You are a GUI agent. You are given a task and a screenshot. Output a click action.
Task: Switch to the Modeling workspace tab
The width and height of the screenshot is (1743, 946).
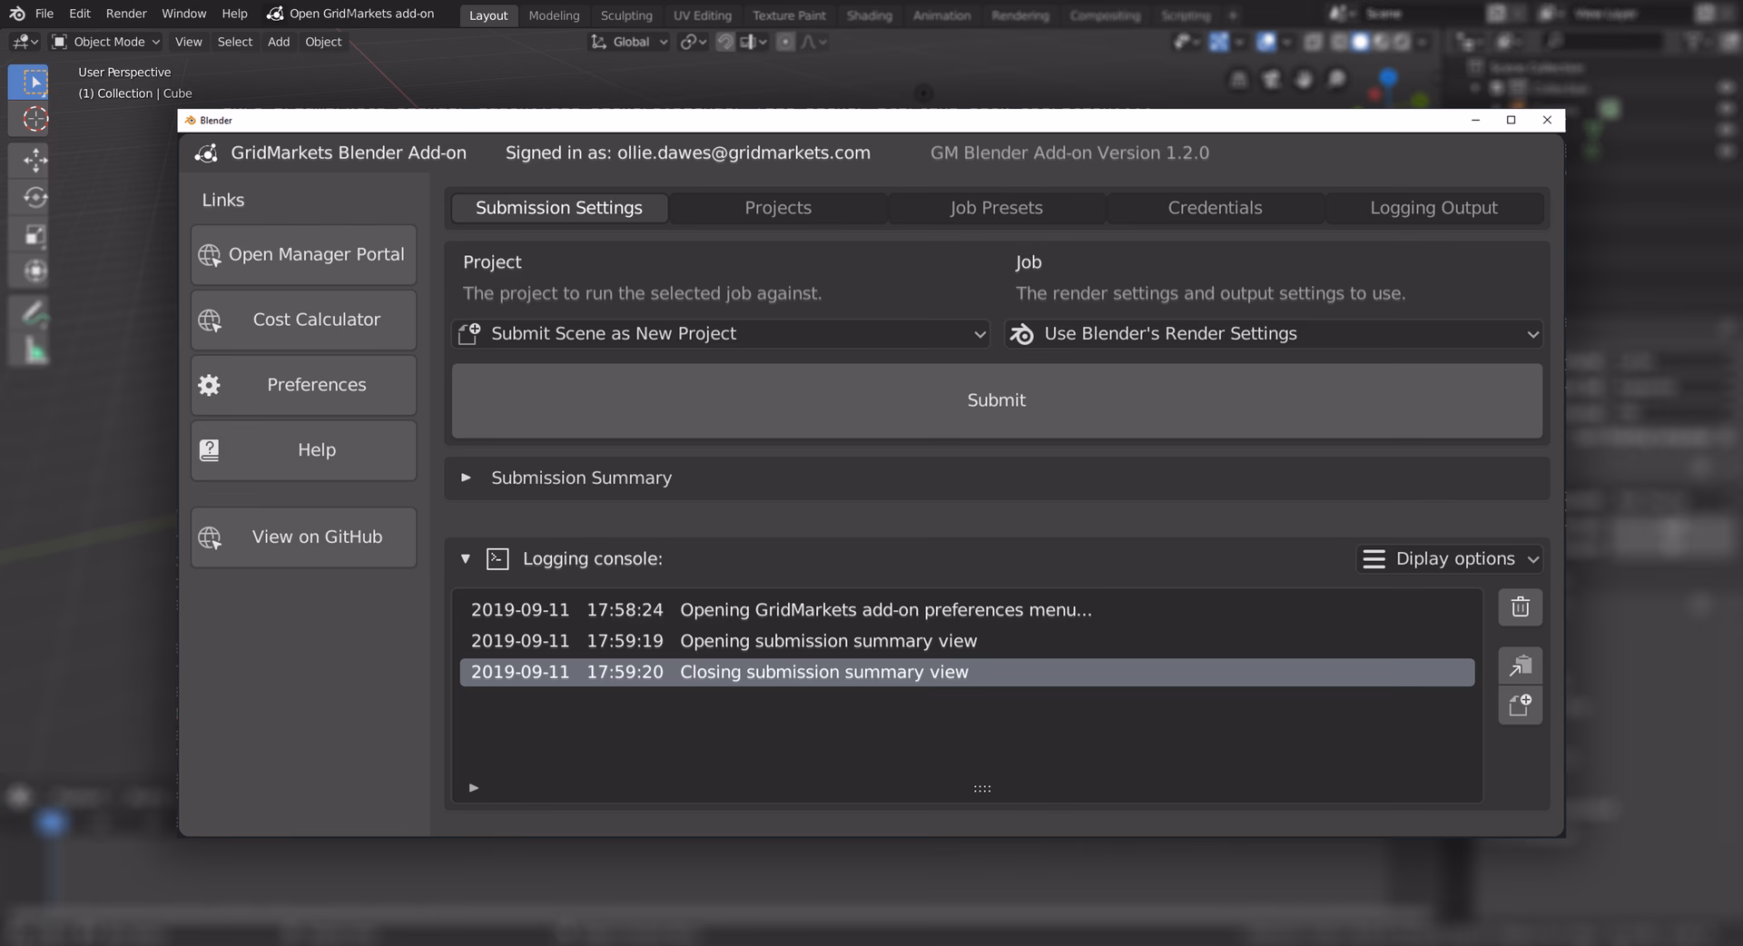click(554, 15)
